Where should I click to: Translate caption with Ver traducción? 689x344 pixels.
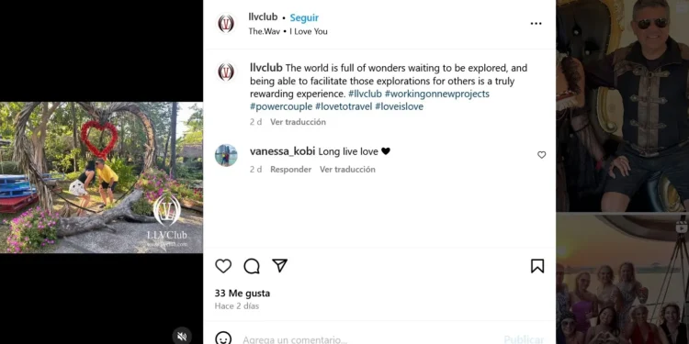(298, 122)
